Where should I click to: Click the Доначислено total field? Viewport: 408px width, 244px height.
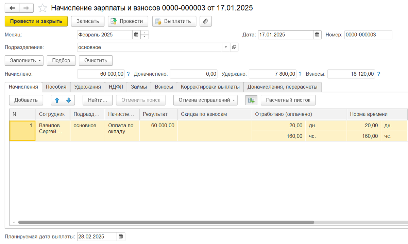(x=194, y=74)
